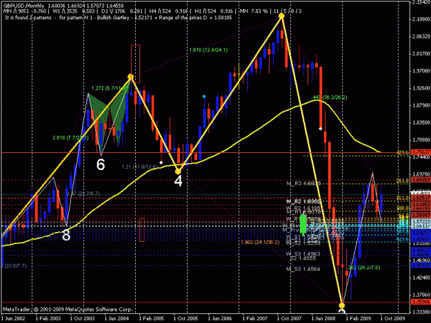The image size is (431, 323).
Task: Click the white number 6 wave label
Action: pos(101,165)
